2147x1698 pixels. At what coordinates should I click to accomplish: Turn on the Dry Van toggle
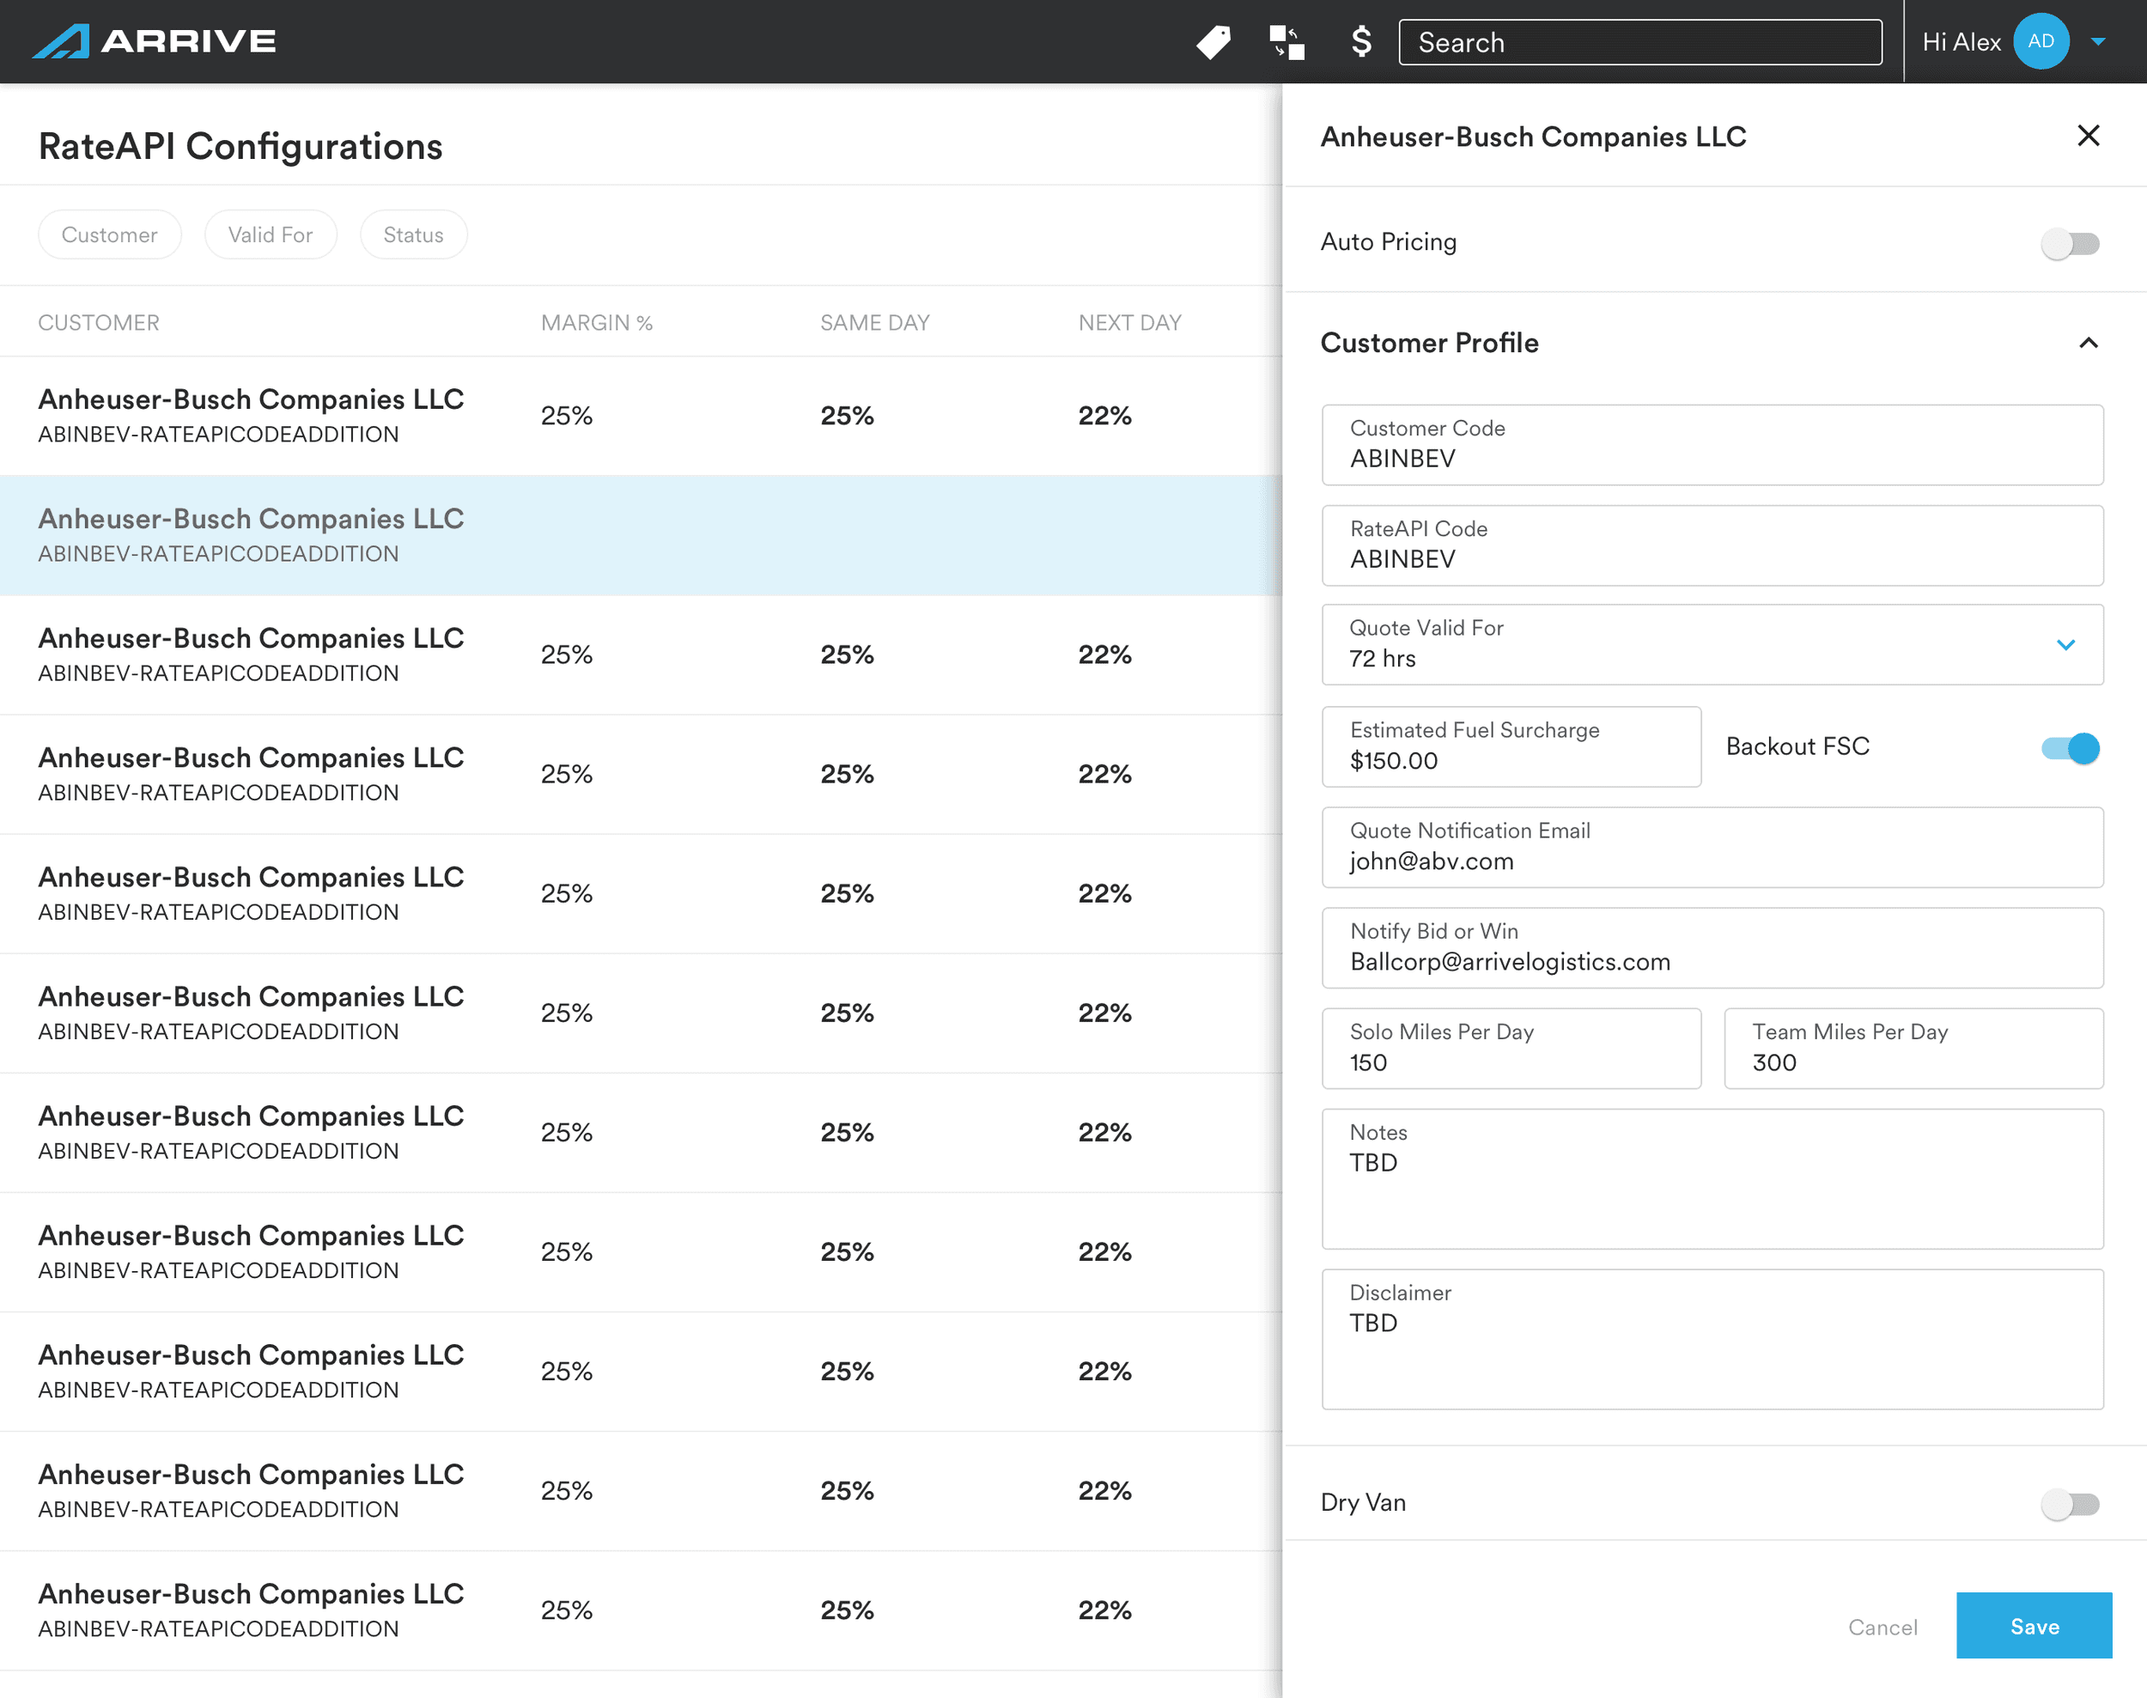[2070, 1504]
